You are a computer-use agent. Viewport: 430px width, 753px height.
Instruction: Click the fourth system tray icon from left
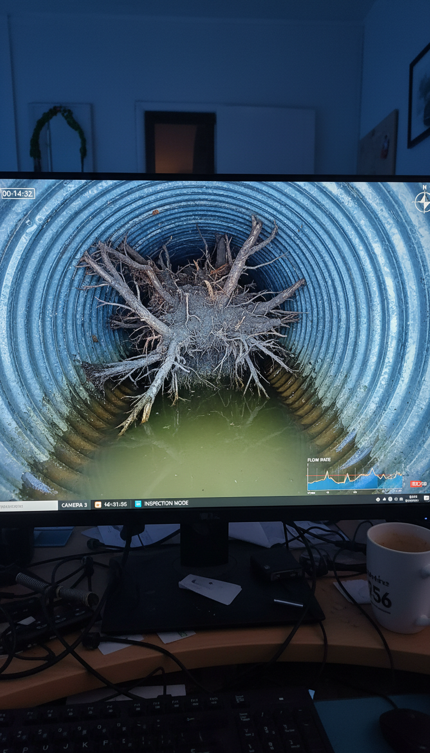[396, 499]
